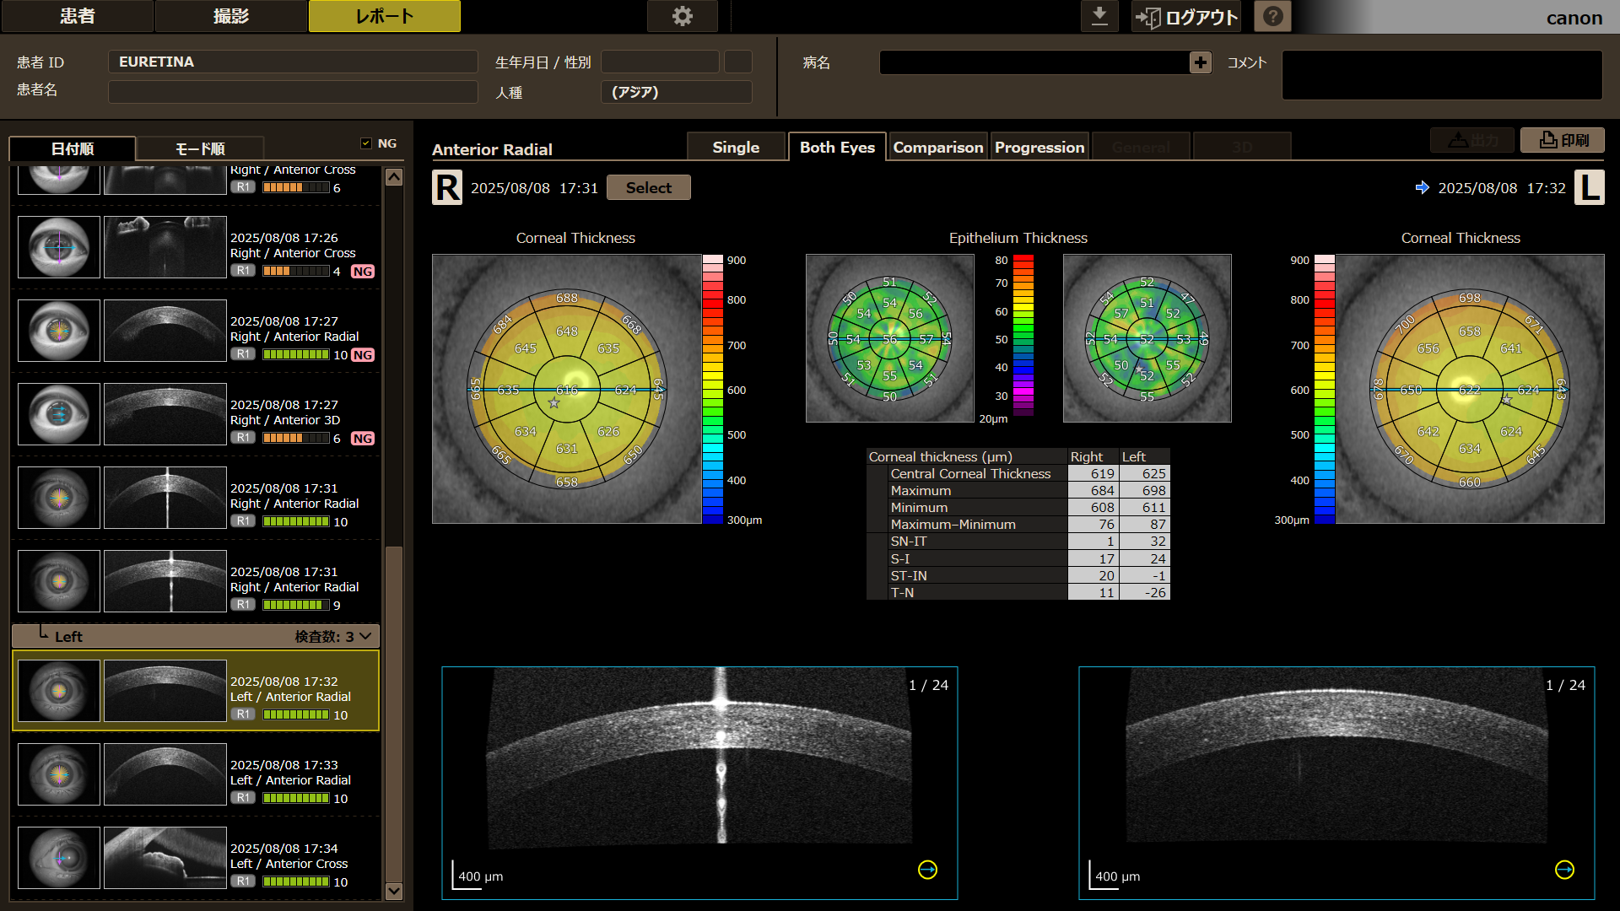Image resolution: width=1620 pixels, height=911 pixels.
Task: Click the L left eye indicator icon
Action: [1590, 187]
